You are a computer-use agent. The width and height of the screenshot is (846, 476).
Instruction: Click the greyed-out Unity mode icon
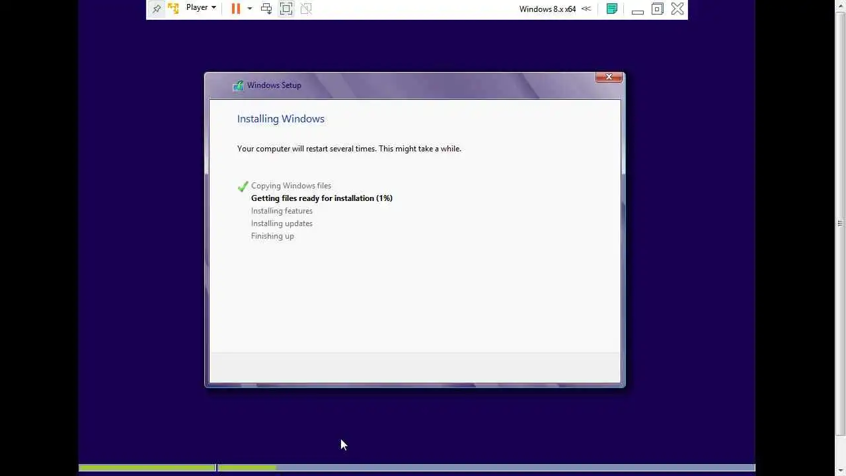click(306, 9)
